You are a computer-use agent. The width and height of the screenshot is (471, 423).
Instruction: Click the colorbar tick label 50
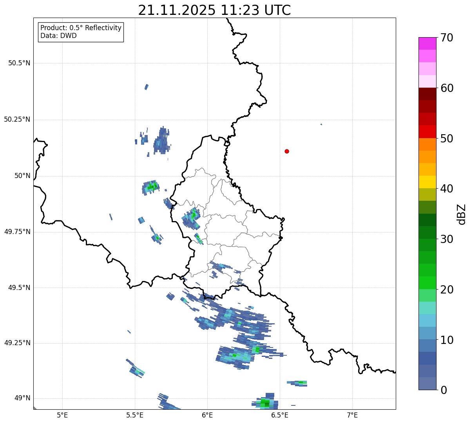click(447, 139)
